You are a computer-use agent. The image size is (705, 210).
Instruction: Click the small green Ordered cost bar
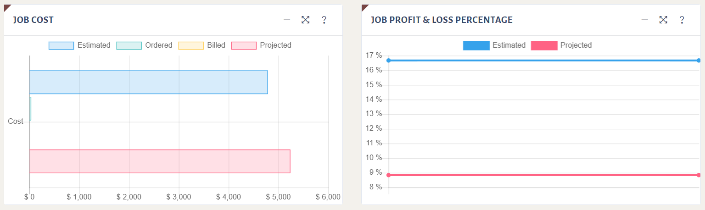point(30,109)
